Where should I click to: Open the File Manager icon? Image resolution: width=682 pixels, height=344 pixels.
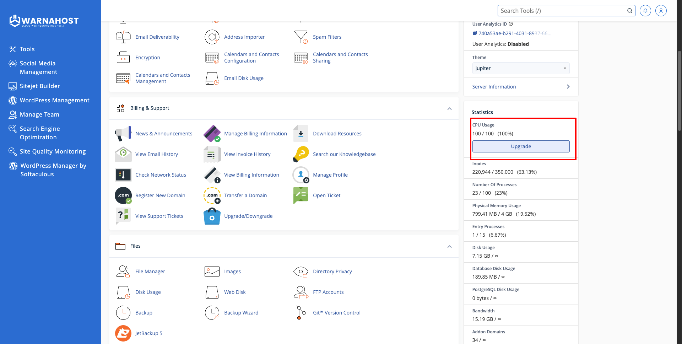tap(123, 272)
